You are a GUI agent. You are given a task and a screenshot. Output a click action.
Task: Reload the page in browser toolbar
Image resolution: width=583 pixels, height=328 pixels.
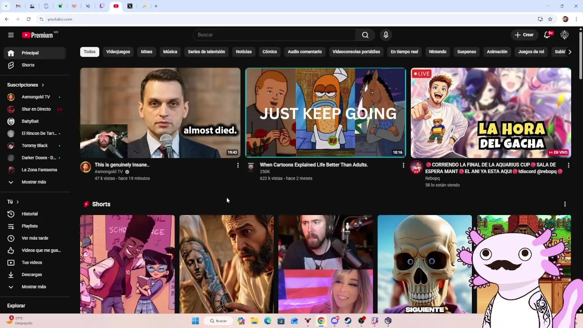[x=28, y=19]
